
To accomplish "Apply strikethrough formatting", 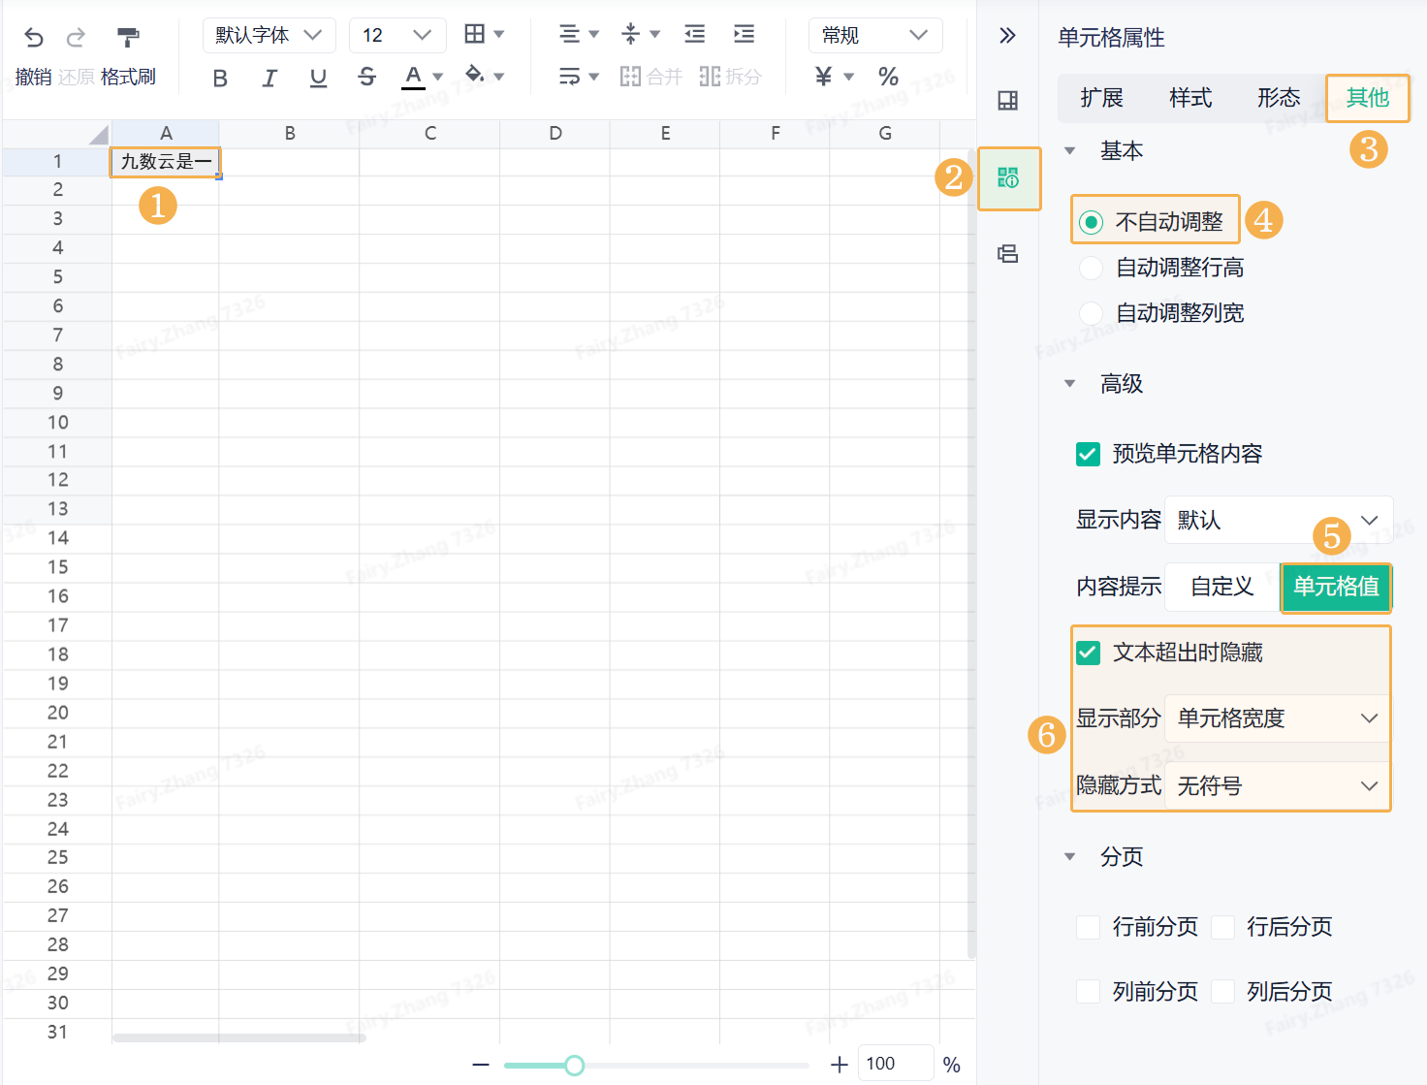I will (366, 77).
